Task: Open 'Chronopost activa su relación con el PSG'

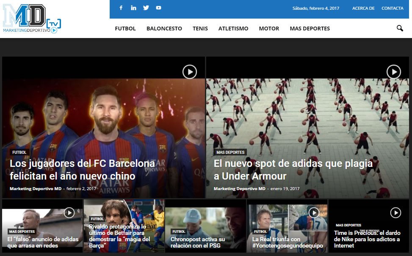Action: tap(198, 242)
